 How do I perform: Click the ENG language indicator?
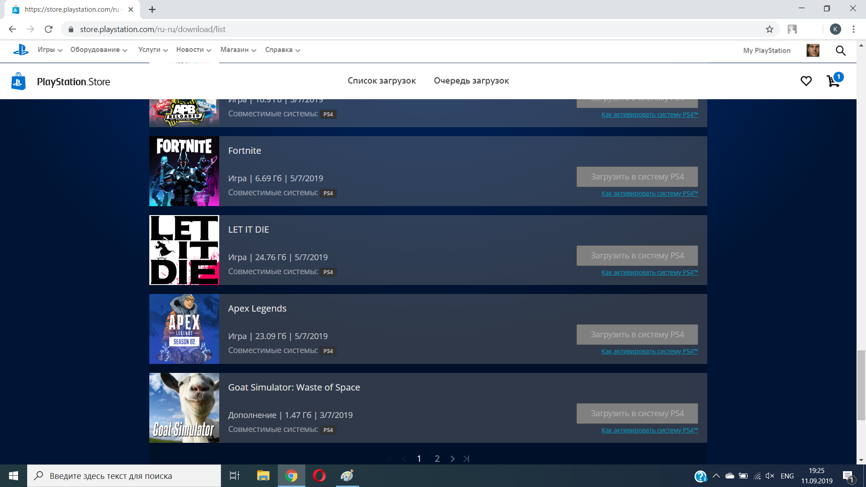click(x=787, y=476)
